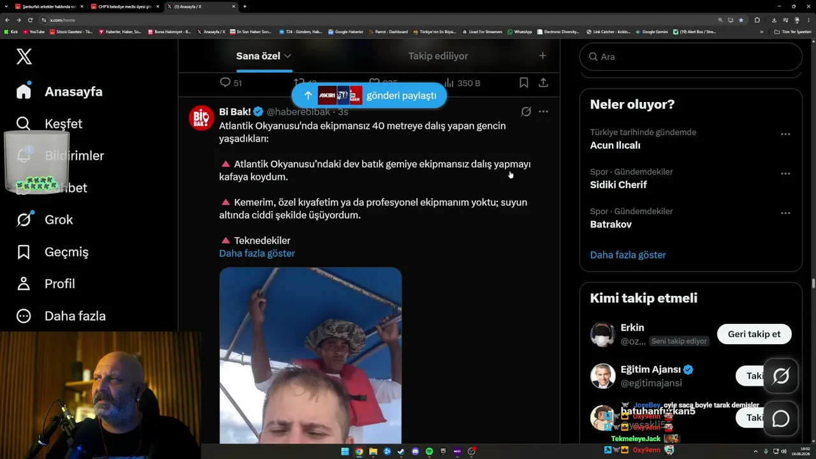The image size is (816, 459).
Task: Bookmark the post above Bi Bak!
Action: click(523, 83)
